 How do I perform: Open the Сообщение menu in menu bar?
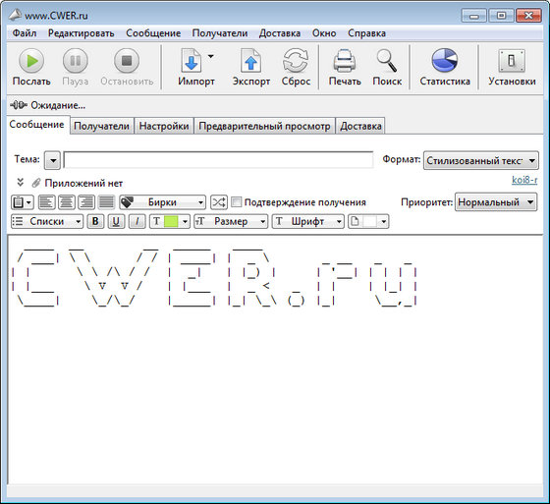point(153,33)
